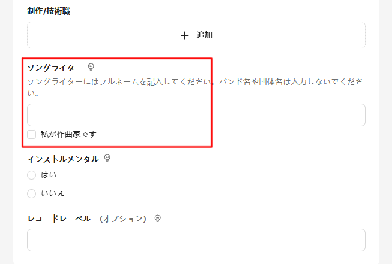Check the 私が作曲家です checkbox
This screenshot has width=392, height=264.
pos(31,134)
